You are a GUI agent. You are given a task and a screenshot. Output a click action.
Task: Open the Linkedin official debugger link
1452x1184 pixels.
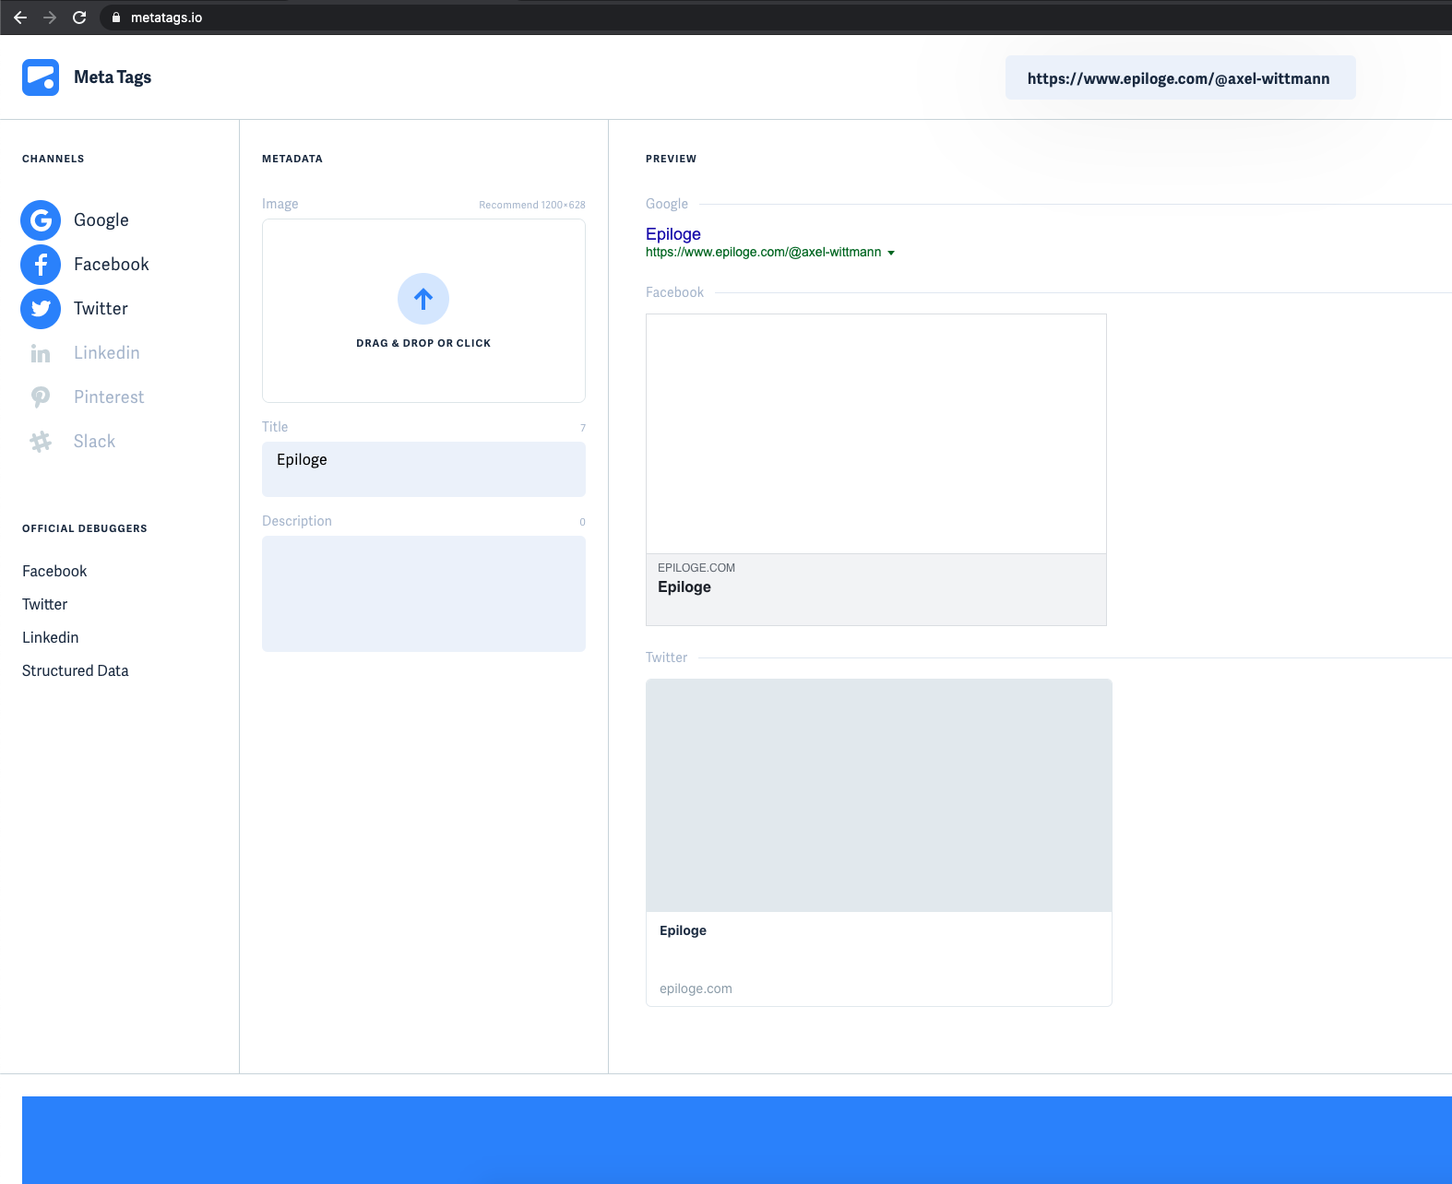click(x=51, y=638)
